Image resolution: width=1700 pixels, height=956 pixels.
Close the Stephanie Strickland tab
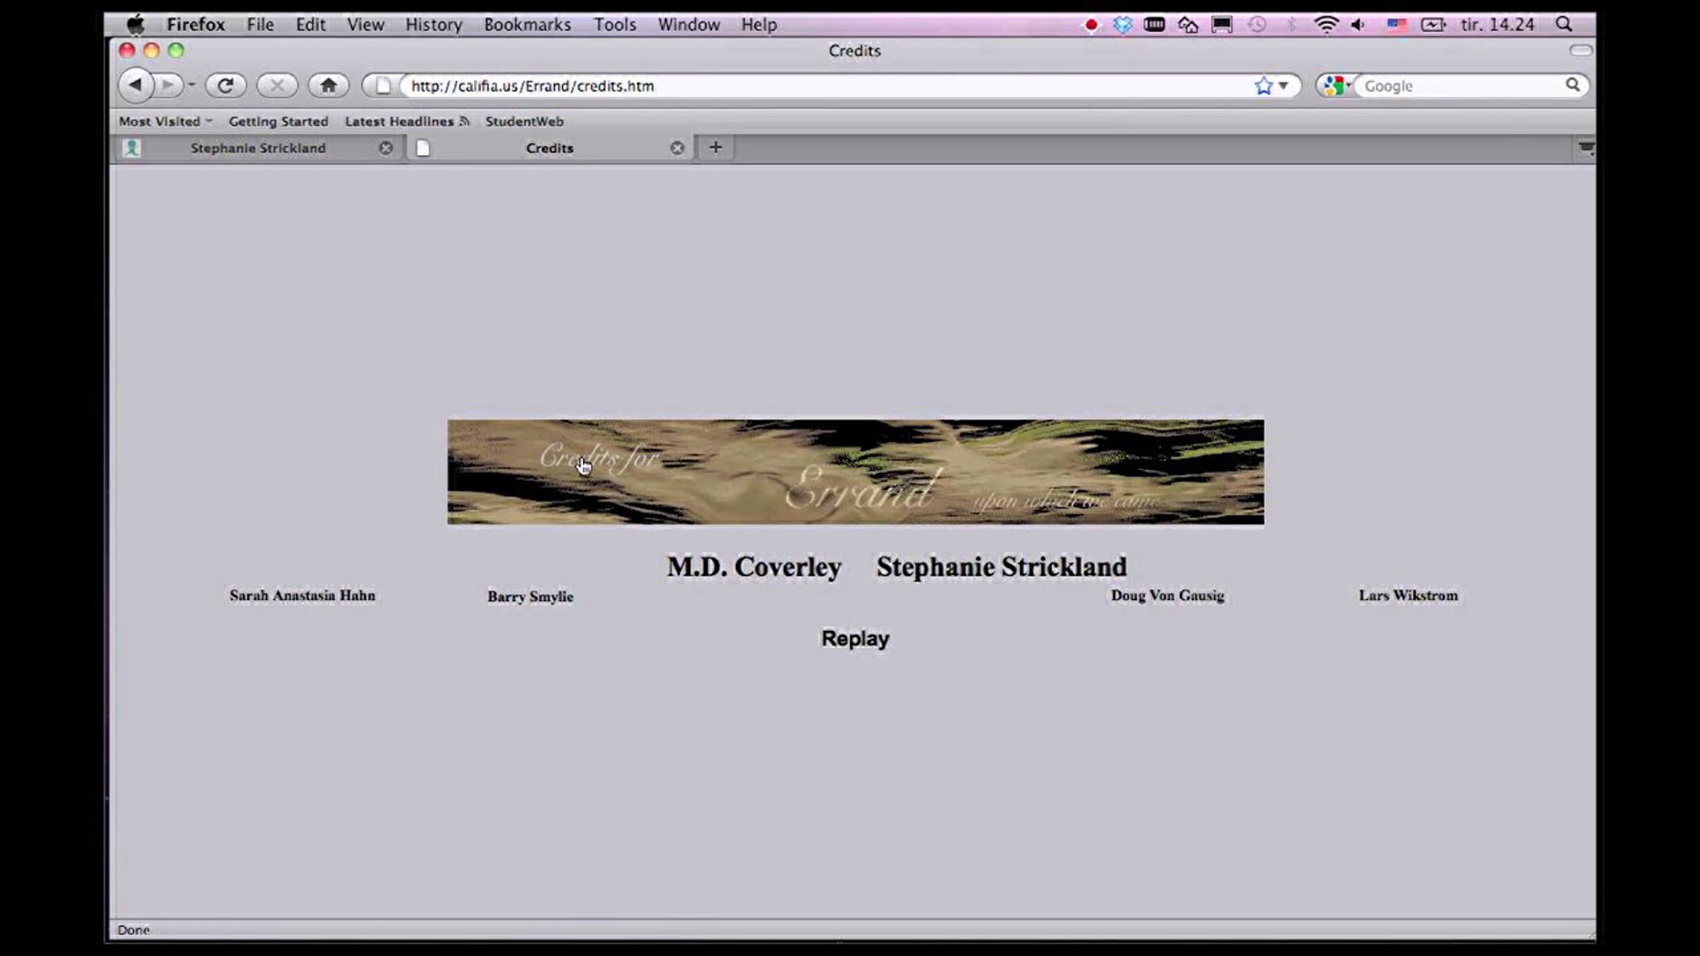385,148
